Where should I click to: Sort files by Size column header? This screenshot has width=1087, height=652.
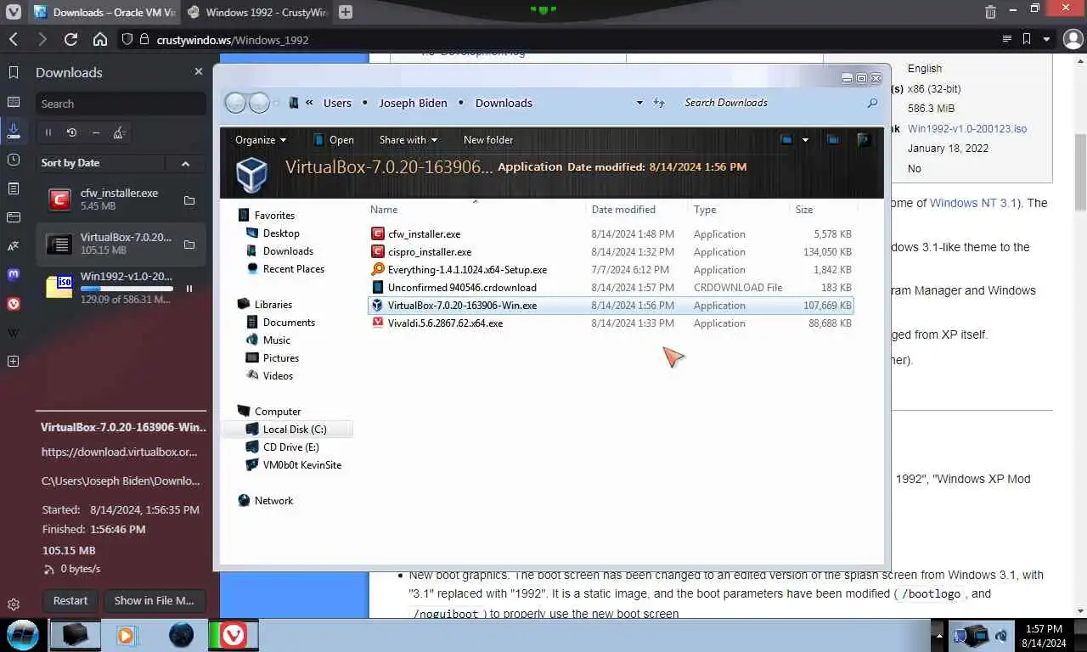point(804,209)
